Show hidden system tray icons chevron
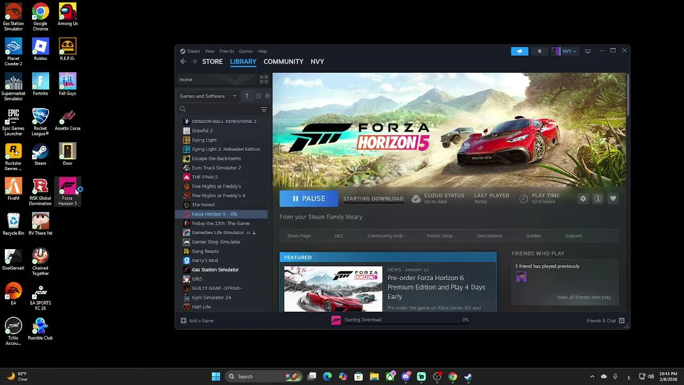The width and height of the screenshot is (684, 385). coord(592,376)
